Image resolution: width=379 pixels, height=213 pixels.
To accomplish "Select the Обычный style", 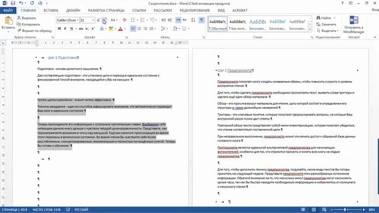I will [x=217, y=24].
